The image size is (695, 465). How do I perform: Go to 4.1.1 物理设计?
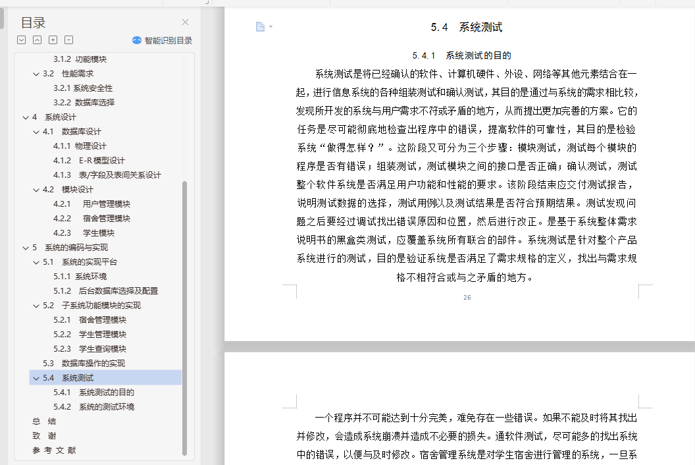80,146
